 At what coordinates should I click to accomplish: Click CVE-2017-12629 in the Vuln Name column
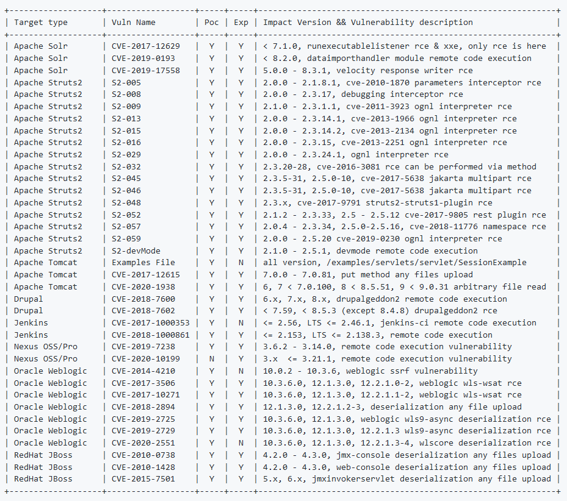[x=146, y=46]
